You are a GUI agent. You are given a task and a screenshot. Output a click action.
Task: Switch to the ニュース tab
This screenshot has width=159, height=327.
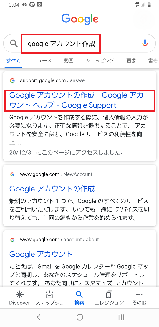coord(42,61)
